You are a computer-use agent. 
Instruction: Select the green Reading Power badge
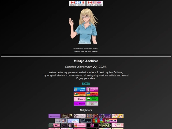(x=92, y=99)
